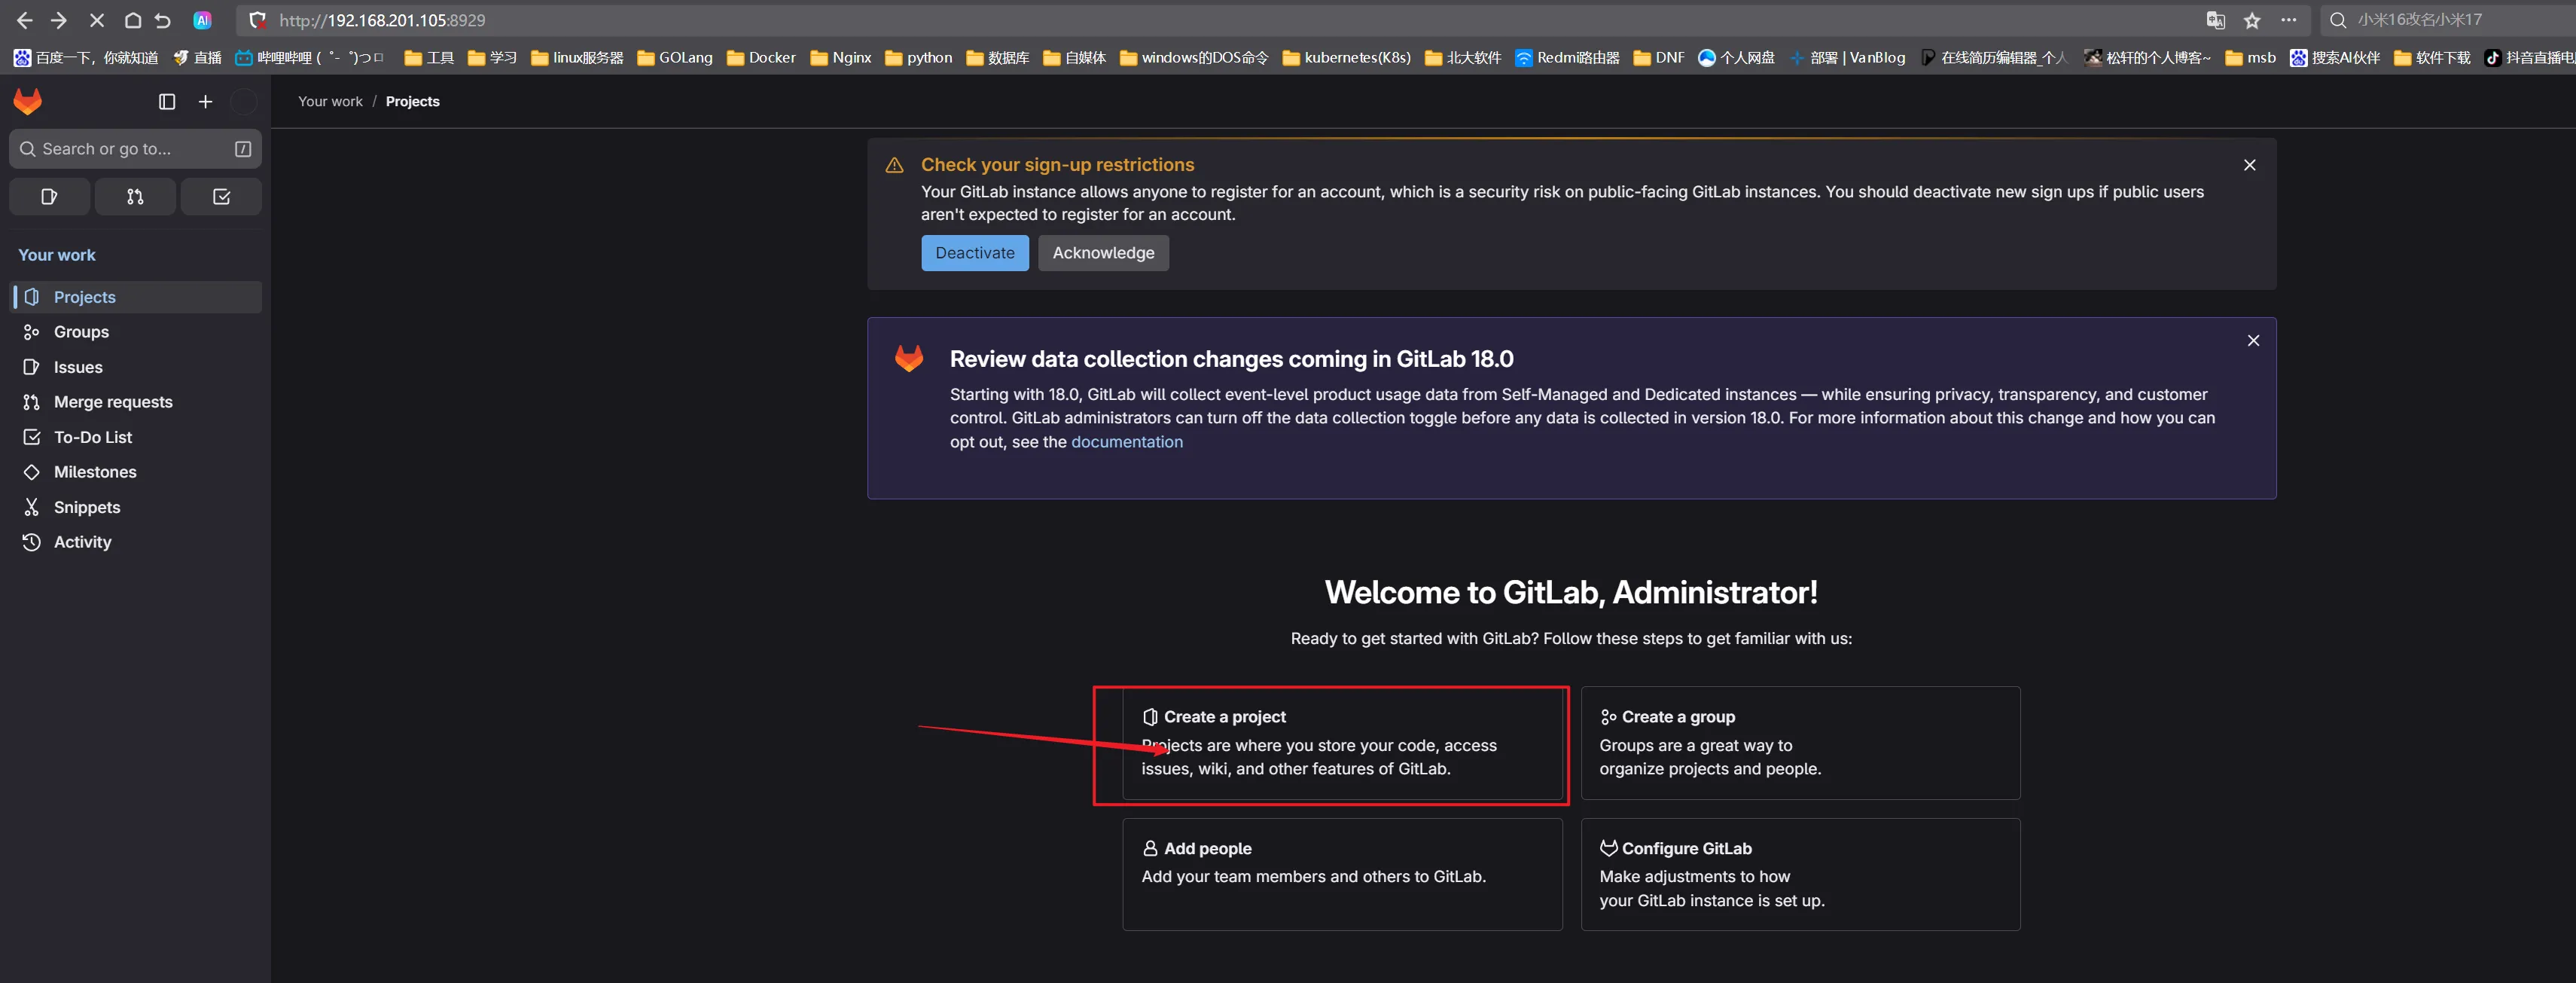Open the kubernetes(K8s) bookmark folder
2576x983 pixels.
coord(1347,58)
